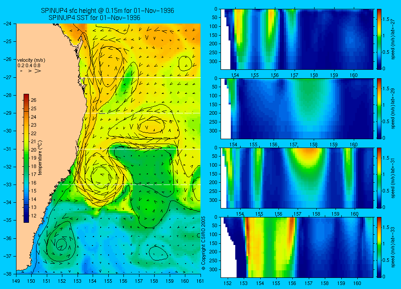Click temperature colorbar value 23
The height and width of the screenshot is (289, 401).
click(x=34, y=125)
